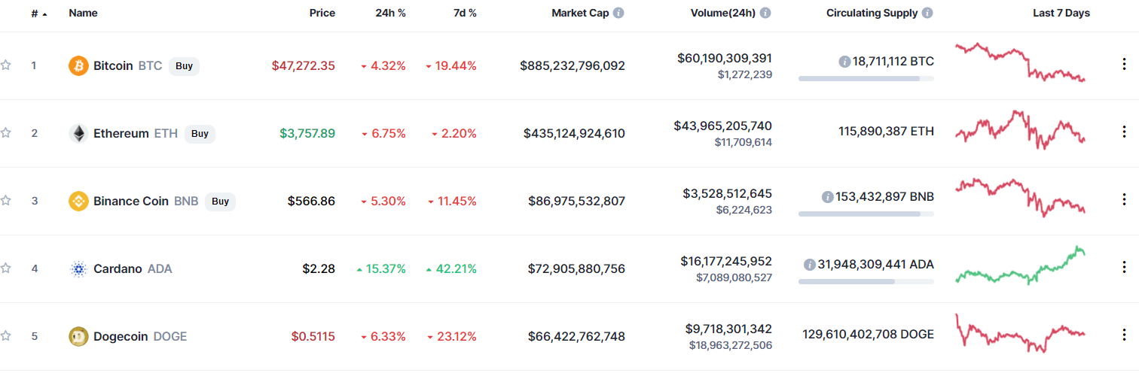Open Dogecoin's last 7 days chart
Viewport: 1139px width, 376px height.
[x=1021, y=333]
